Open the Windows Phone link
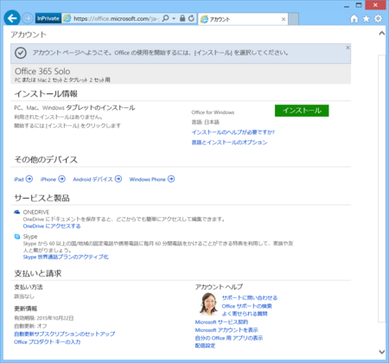 pyautogui.click(x=148, y=180)
